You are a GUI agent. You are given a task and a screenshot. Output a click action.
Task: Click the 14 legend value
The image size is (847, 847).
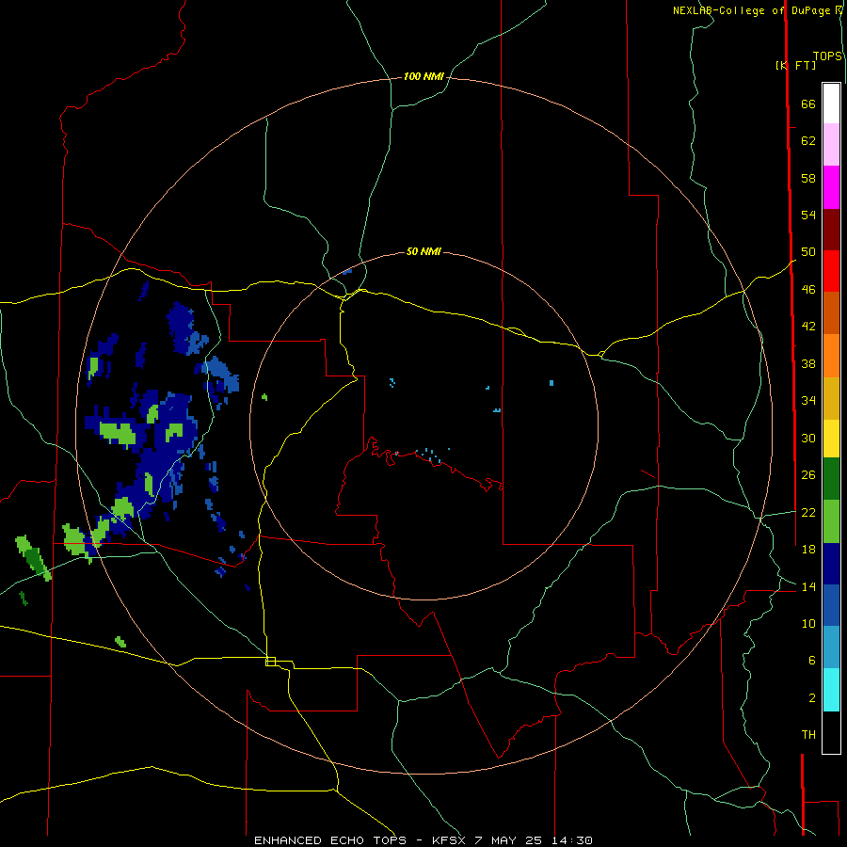pyautogui.click(x=808, y=586)
